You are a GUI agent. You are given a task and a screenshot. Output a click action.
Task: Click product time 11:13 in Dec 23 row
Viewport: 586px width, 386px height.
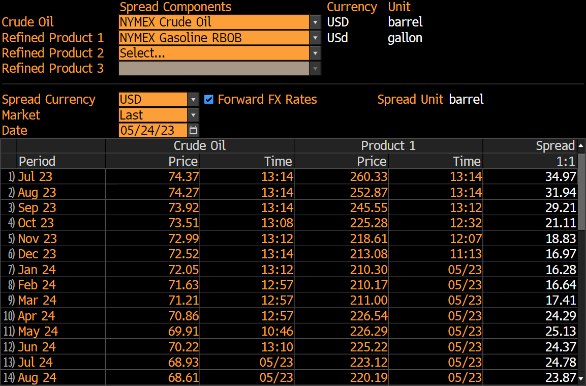[x=466, y=254]
